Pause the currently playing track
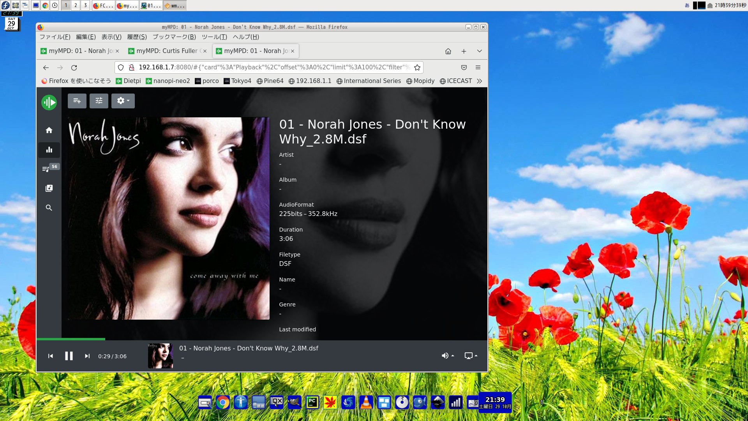The width and height of the screenshot is (748, 421). tap(69, 356)
